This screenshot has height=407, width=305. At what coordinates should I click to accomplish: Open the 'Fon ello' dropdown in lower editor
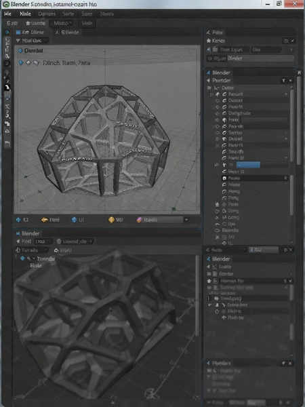(31, 250)
